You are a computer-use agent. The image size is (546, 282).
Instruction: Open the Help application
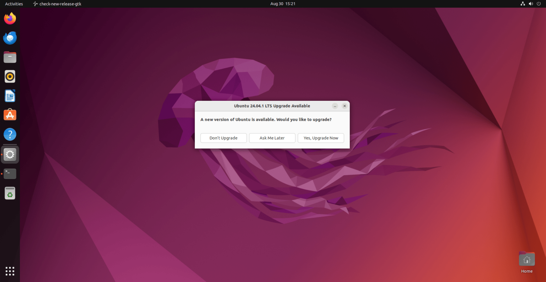(x=10, y=134)
